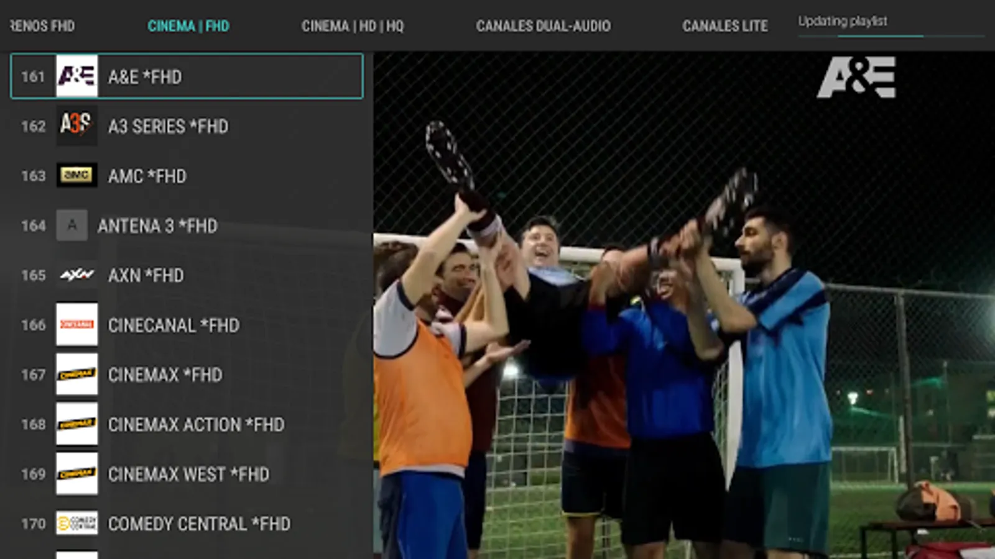Viewport: 995px width, 559px height.
Task: Click the Comedy Central logo icon
Action: click(76, 523)
